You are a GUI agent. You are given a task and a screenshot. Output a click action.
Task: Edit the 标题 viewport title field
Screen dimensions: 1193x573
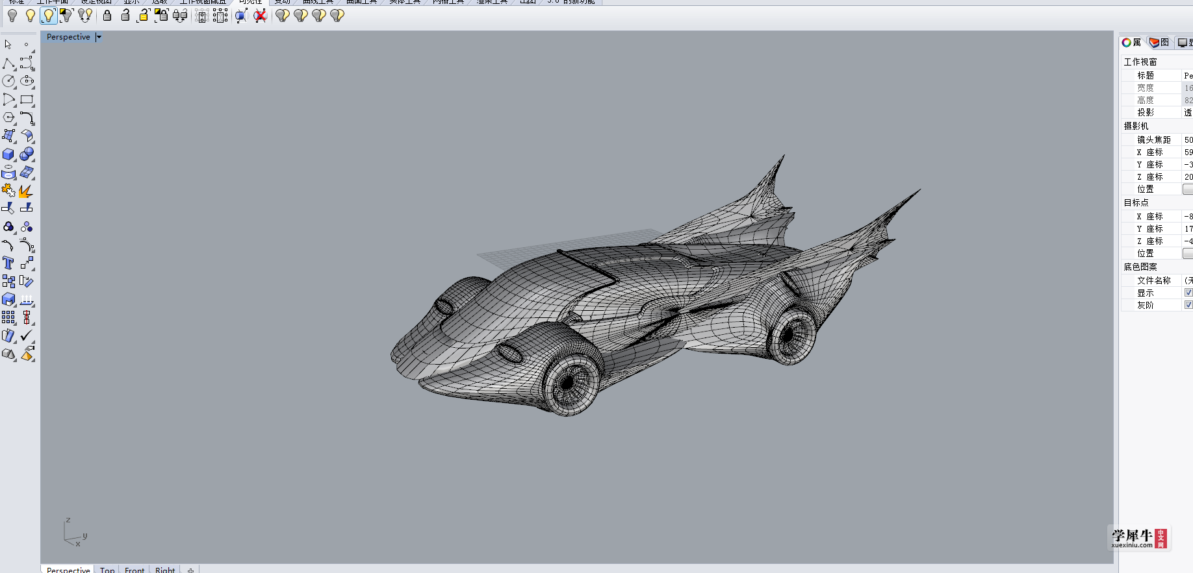tap(1187, 75)
